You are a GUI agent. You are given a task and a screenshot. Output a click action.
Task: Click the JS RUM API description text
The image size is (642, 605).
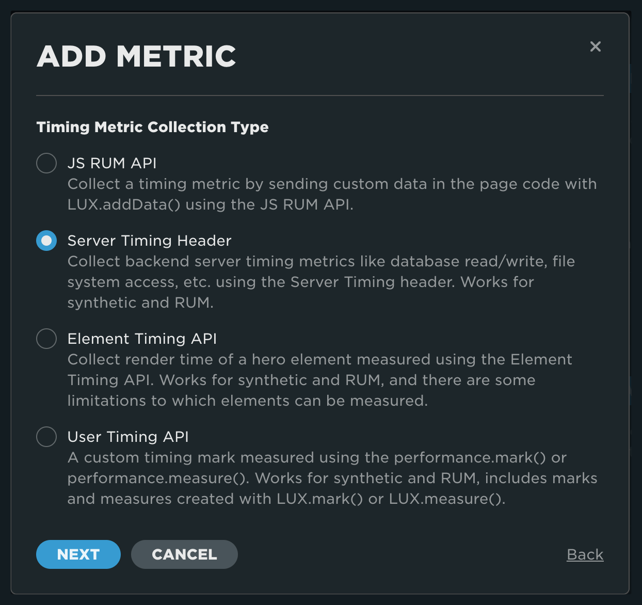pos(332,194)
